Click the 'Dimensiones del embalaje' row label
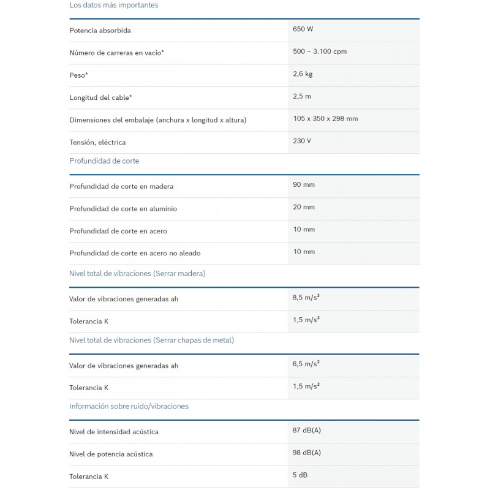Image resolution: width=490 pixels, height=490 pixels. (x=158, y=120)
